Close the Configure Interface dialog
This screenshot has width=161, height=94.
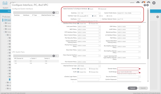pos(147,5)
